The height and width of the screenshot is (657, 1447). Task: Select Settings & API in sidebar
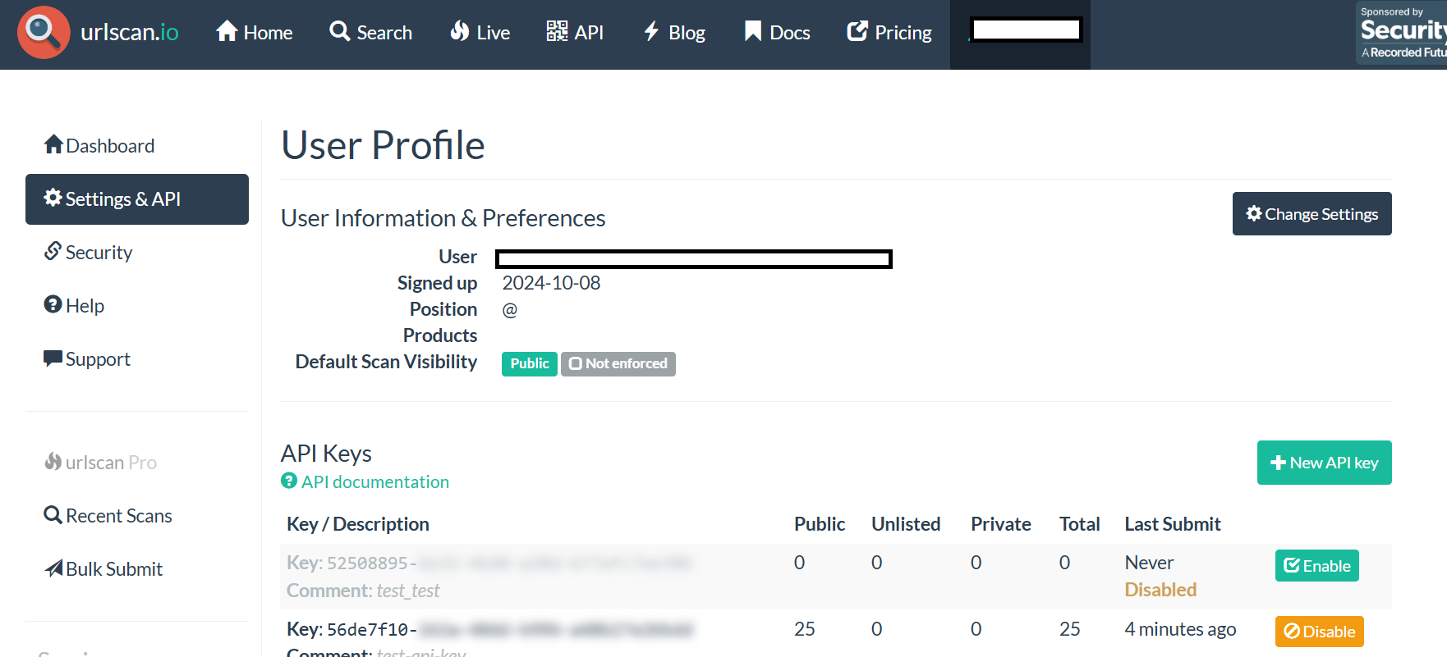click(x=136, y=199)
